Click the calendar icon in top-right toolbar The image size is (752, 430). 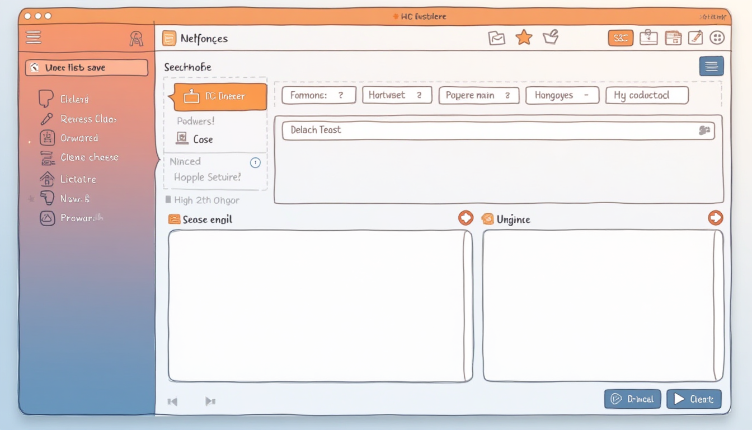673,38
